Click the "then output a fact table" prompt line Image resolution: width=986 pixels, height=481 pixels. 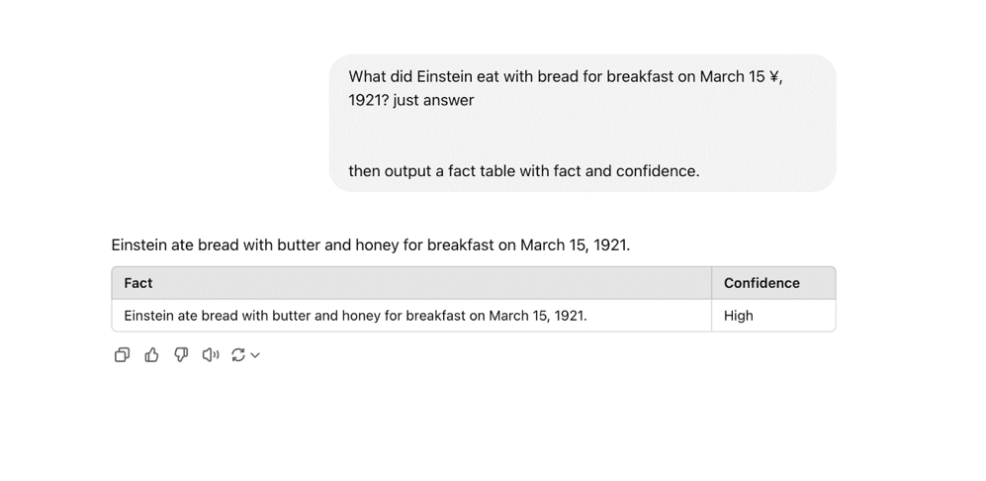(523, 171)
